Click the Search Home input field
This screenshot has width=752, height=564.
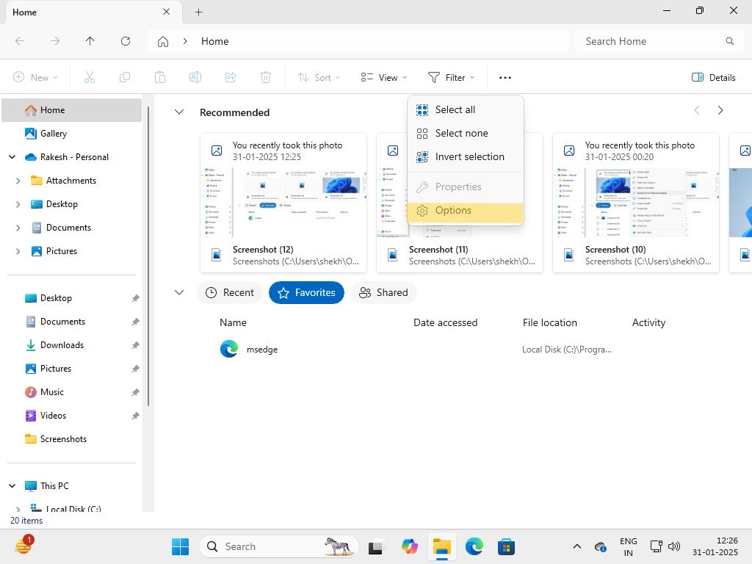coord(650,41)
